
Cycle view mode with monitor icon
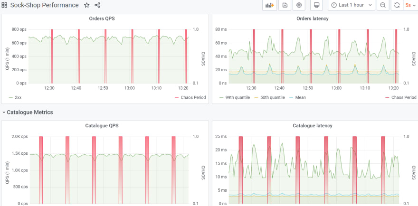(317, 5)
